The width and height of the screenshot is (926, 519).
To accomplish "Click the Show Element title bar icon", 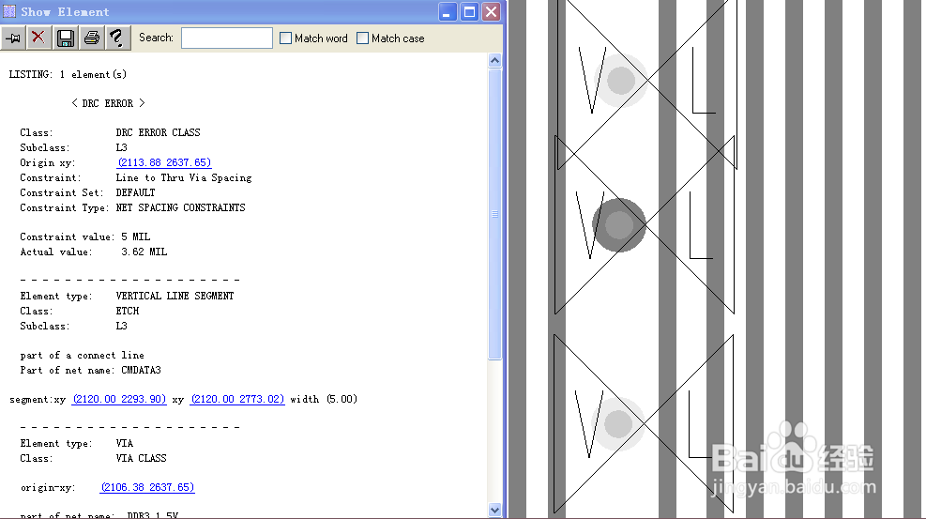I will (9, 12).
